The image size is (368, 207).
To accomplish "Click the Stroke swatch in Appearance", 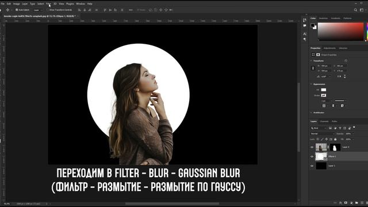I will click(x=323, y=95).
